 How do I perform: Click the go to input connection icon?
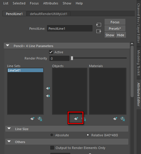[x=99, y=25]
